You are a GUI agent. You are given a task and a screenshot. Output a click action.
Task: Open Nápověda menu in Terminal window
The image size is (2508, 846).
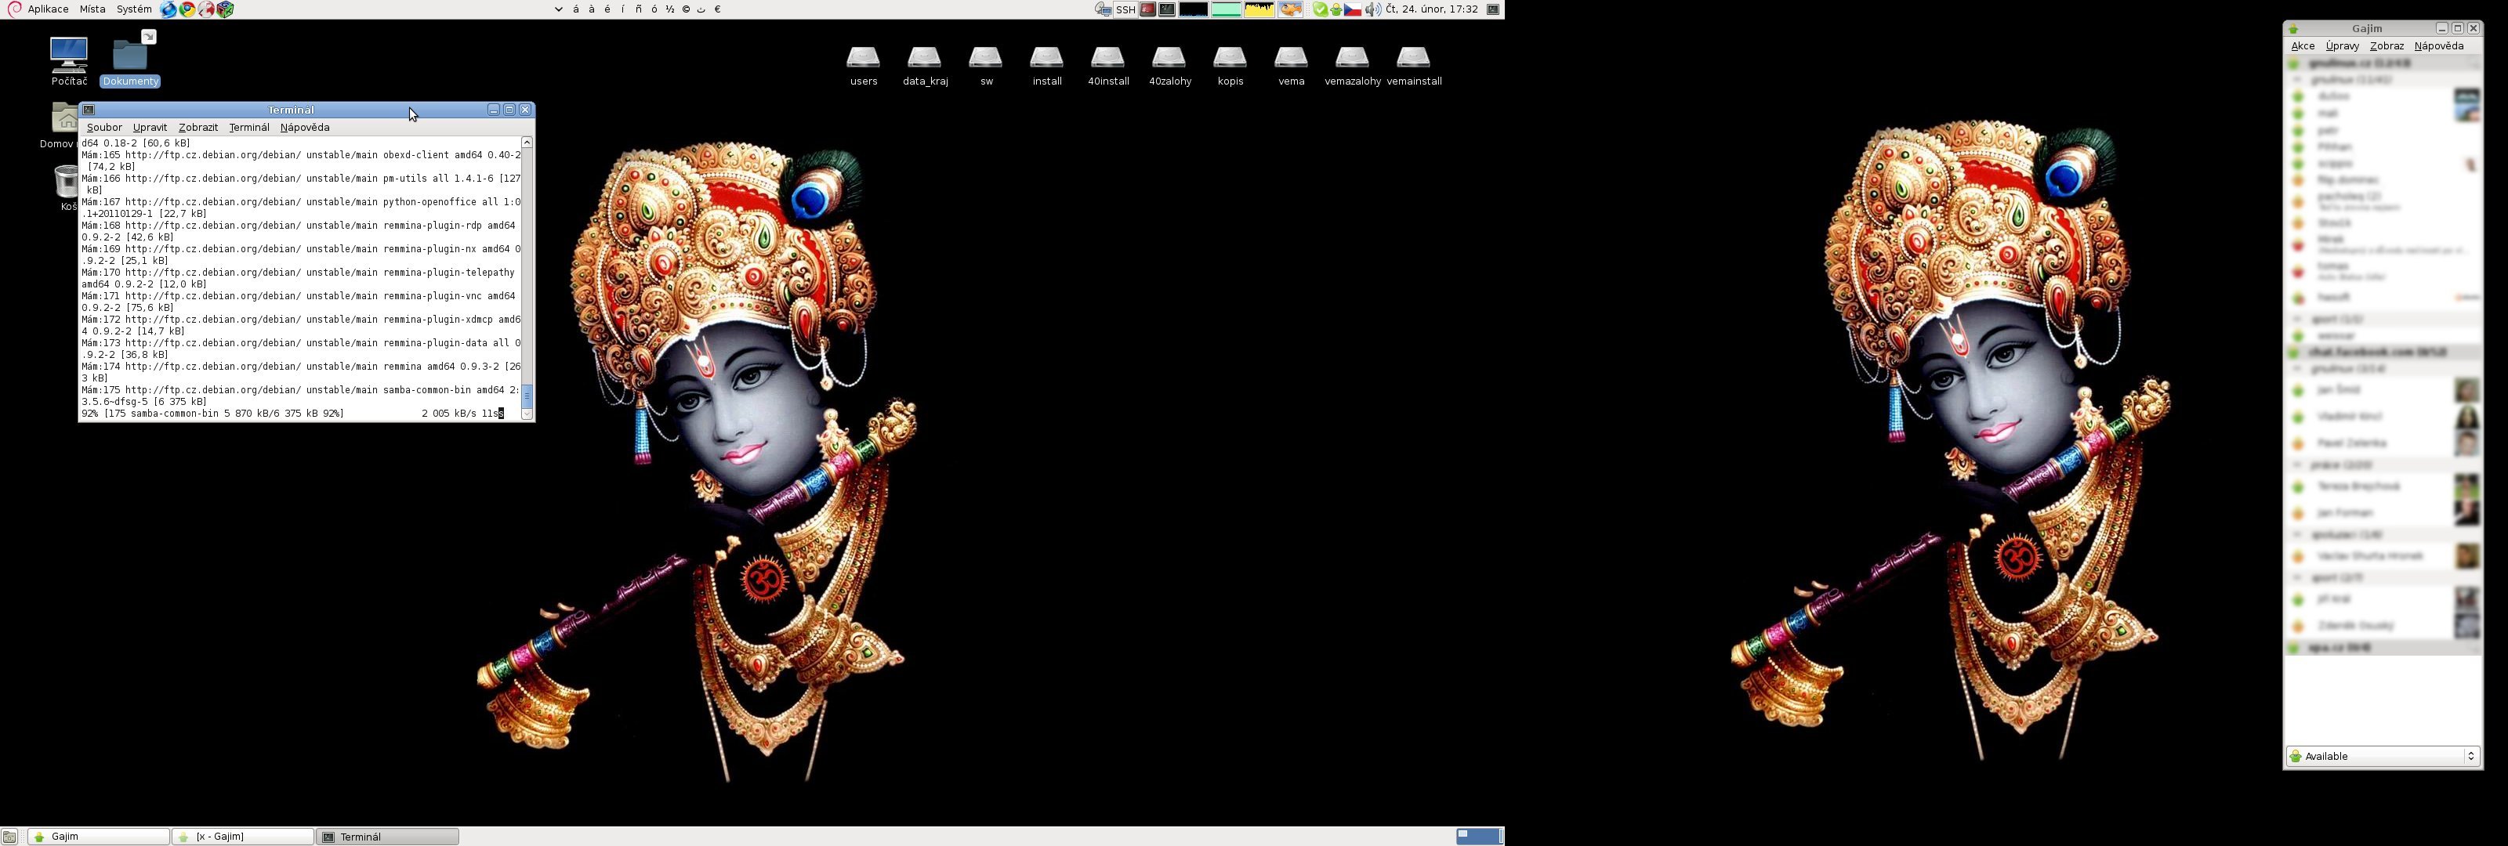(x=305, y=128)
